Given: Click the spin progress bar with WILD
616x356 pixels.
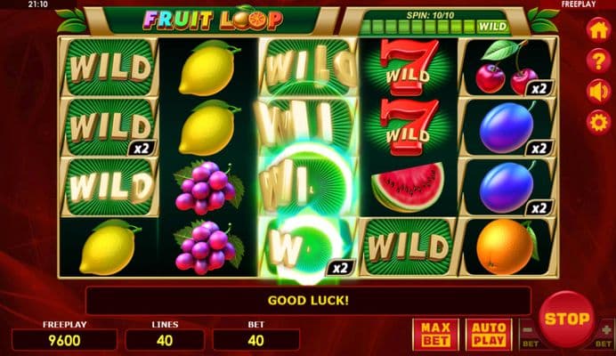Looking at the screenshot, I should (x=435, y=27).
